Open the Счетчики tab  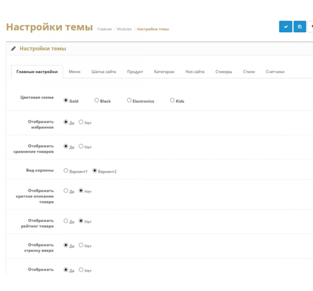(275, 72)
